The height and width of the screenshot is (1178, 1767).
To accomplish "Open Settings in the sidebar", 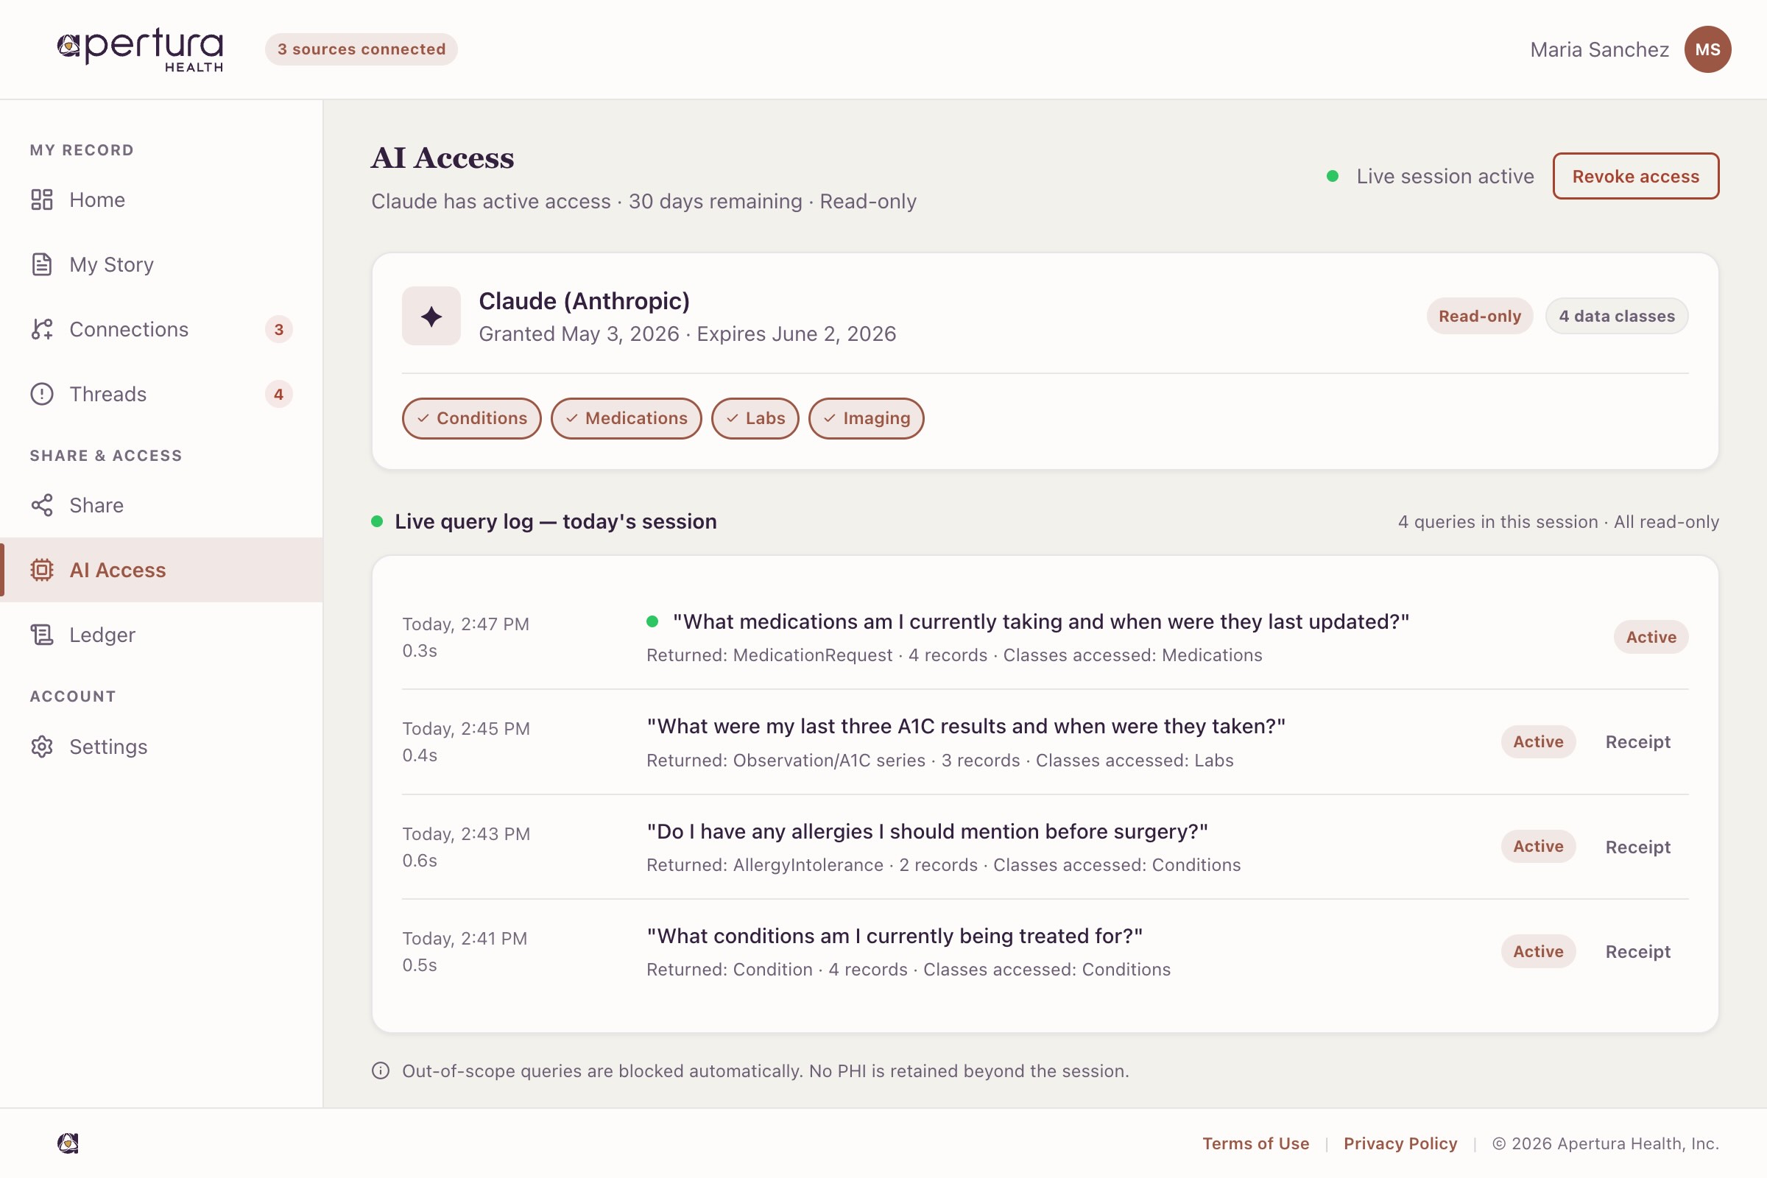I will click(x=161, y=746).
